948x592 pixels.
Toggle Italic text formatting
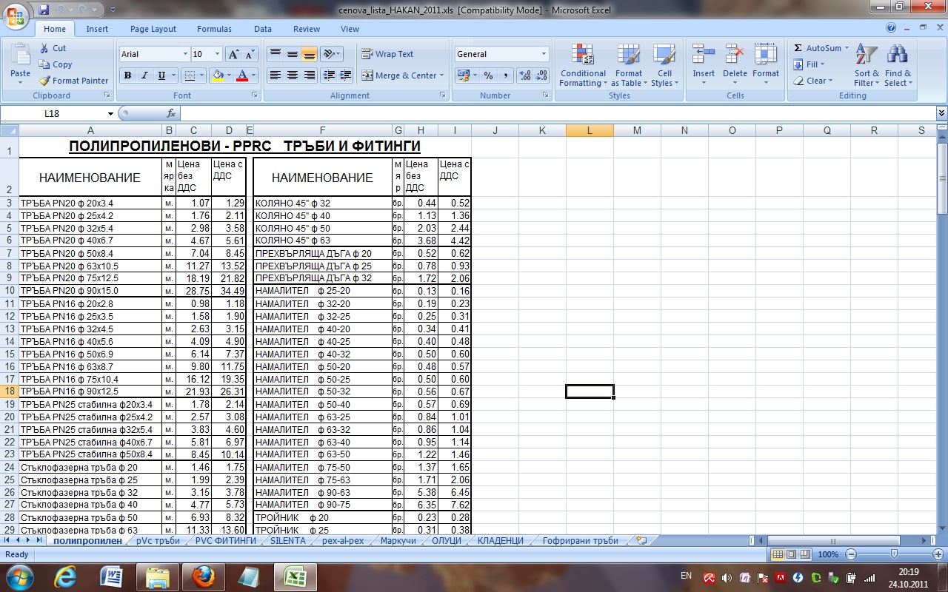(144, 75)
